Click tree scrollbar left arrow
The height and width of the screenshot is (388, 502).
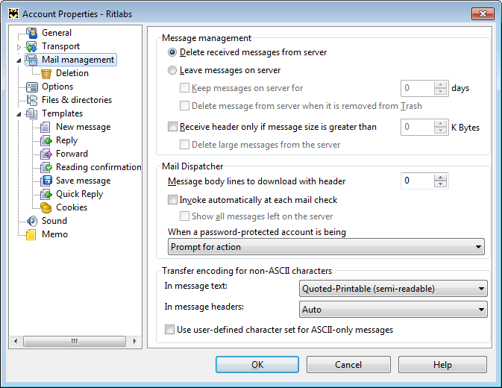(16, 341)
